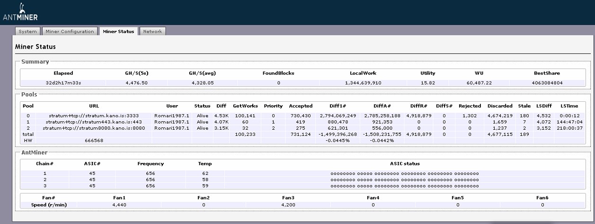Click HW error count 666568
The height and width of the screenshot is (224, 595).
click(94, 141)
